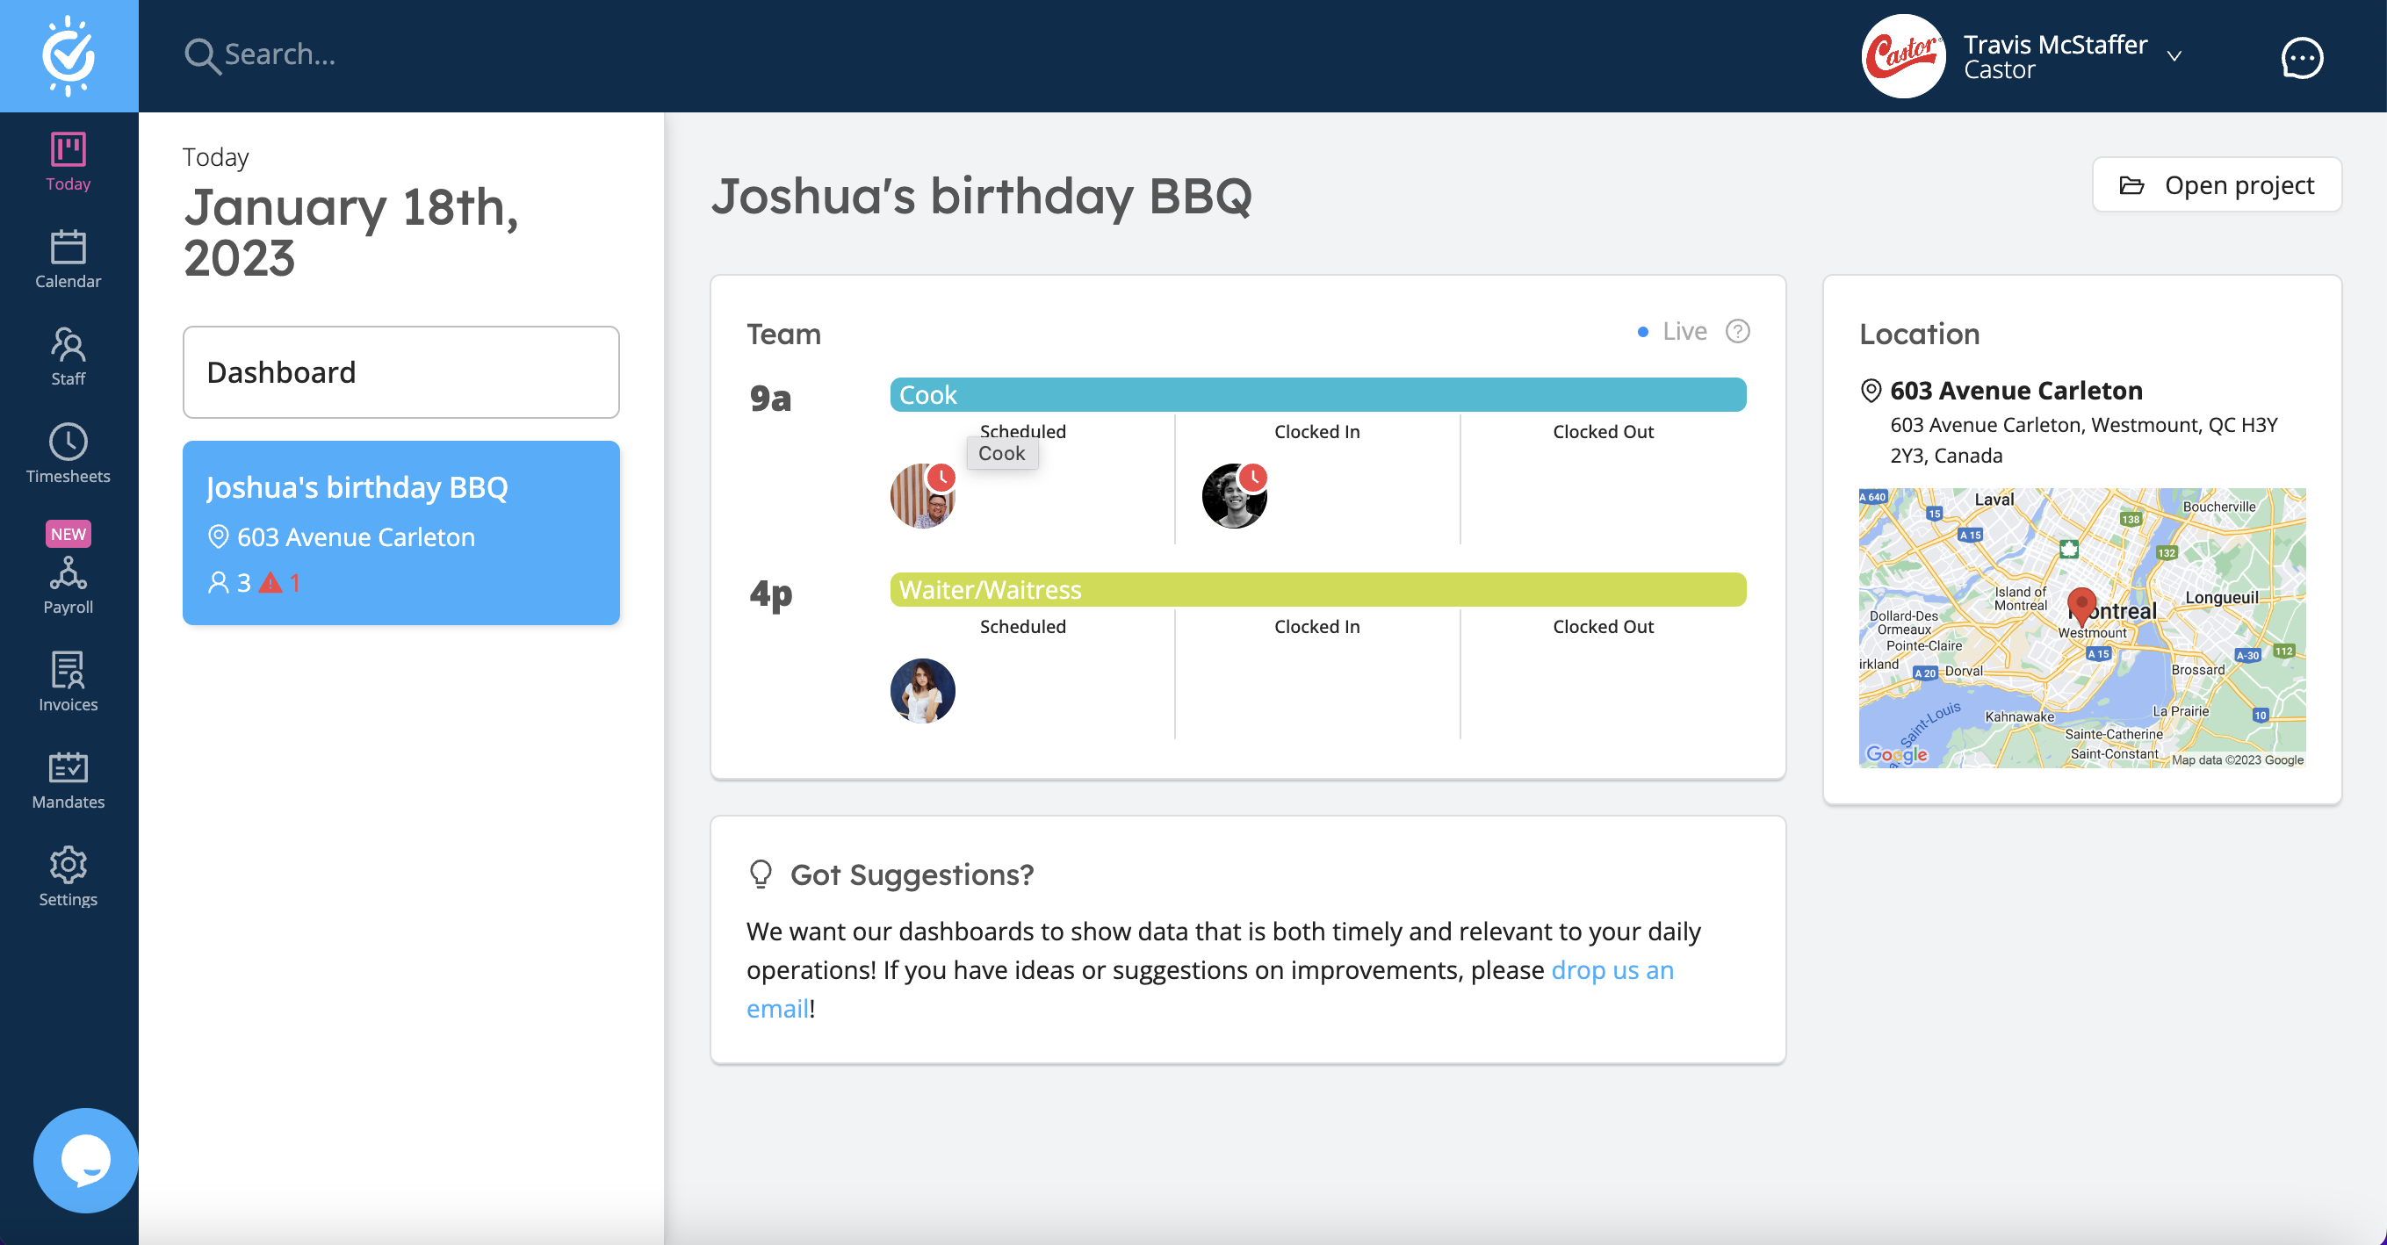The image size is (2387, 1245).
Task: Open the Dashboard view selector
Action: point(400,371)
